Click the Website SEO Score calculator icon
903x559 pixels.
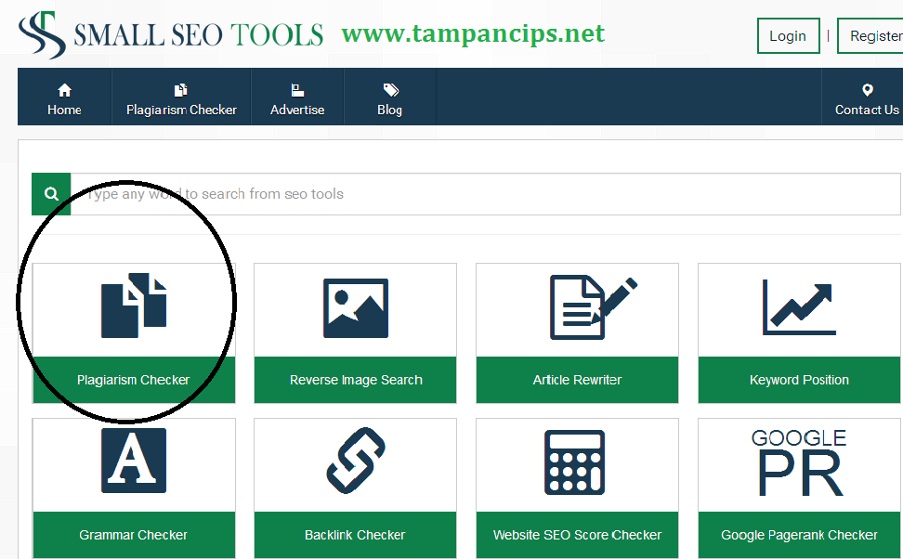coord(575,462)
